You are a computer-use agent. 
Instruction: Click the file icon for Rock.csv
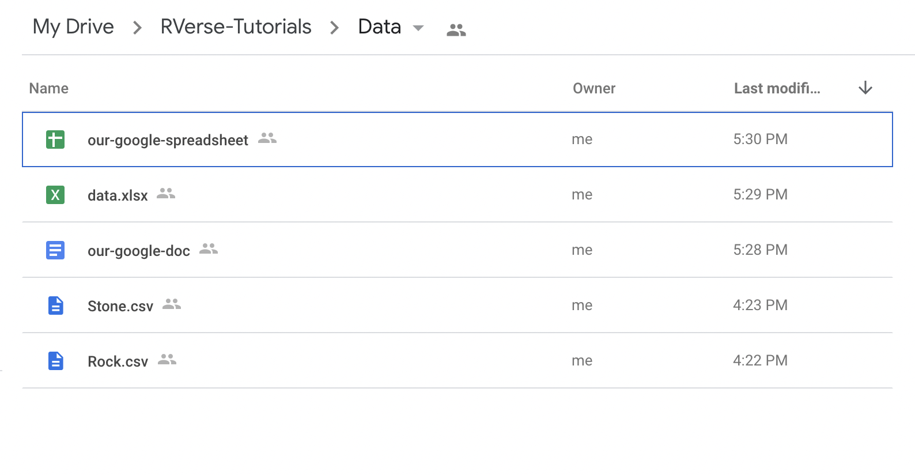point(55,361)
